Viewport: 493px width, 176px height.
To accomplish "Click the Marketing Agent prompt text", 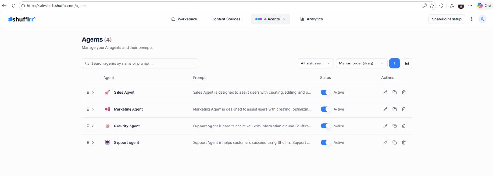I will point(252,109).
